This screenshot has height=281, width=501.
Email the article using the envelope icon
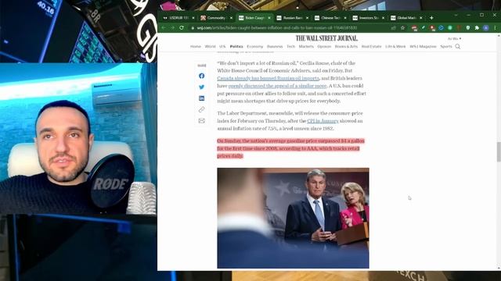(201, 121)
